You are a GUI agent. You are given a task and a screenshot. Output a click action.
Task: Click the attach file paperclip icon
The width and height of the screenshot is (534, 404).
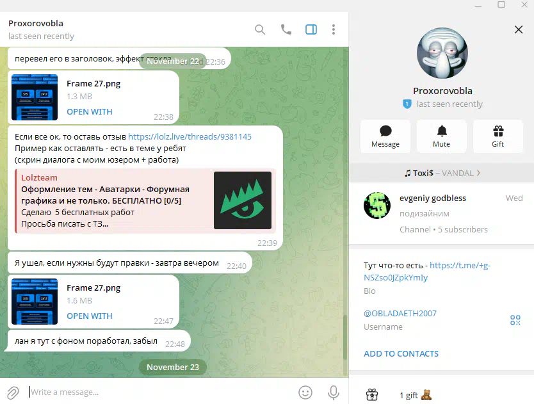(x=13, y=392)
